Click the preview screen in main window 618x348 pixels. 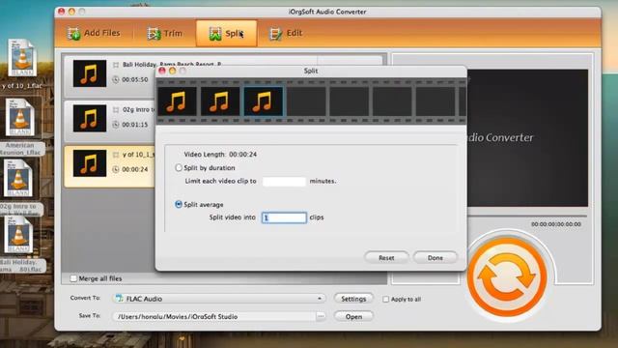pyautogui.click(x=527, y=138)
